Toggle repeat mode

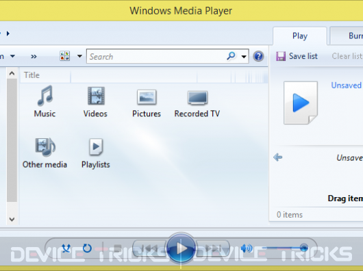(x=87, y=248)
